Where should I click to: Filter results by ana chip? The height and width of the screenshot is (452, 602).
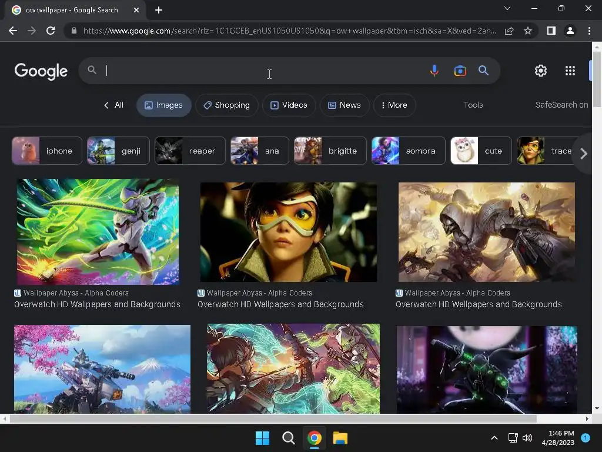259,151
